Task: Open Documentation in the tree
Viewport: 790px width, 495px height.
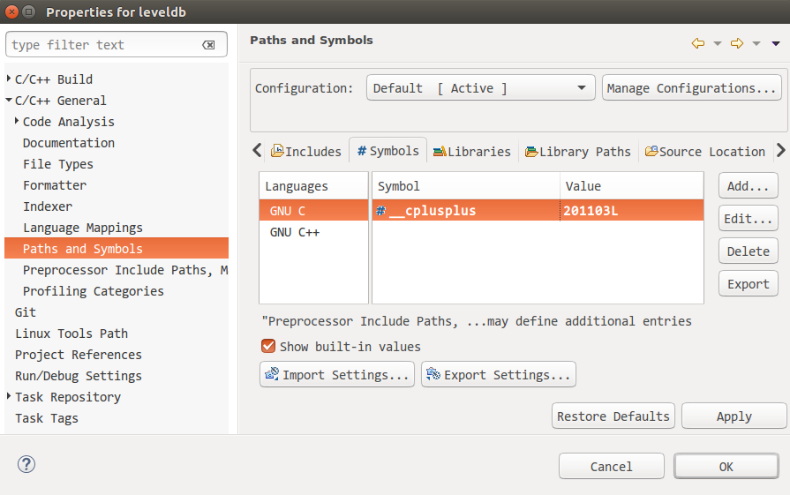Action: click(x=69, y=143)
